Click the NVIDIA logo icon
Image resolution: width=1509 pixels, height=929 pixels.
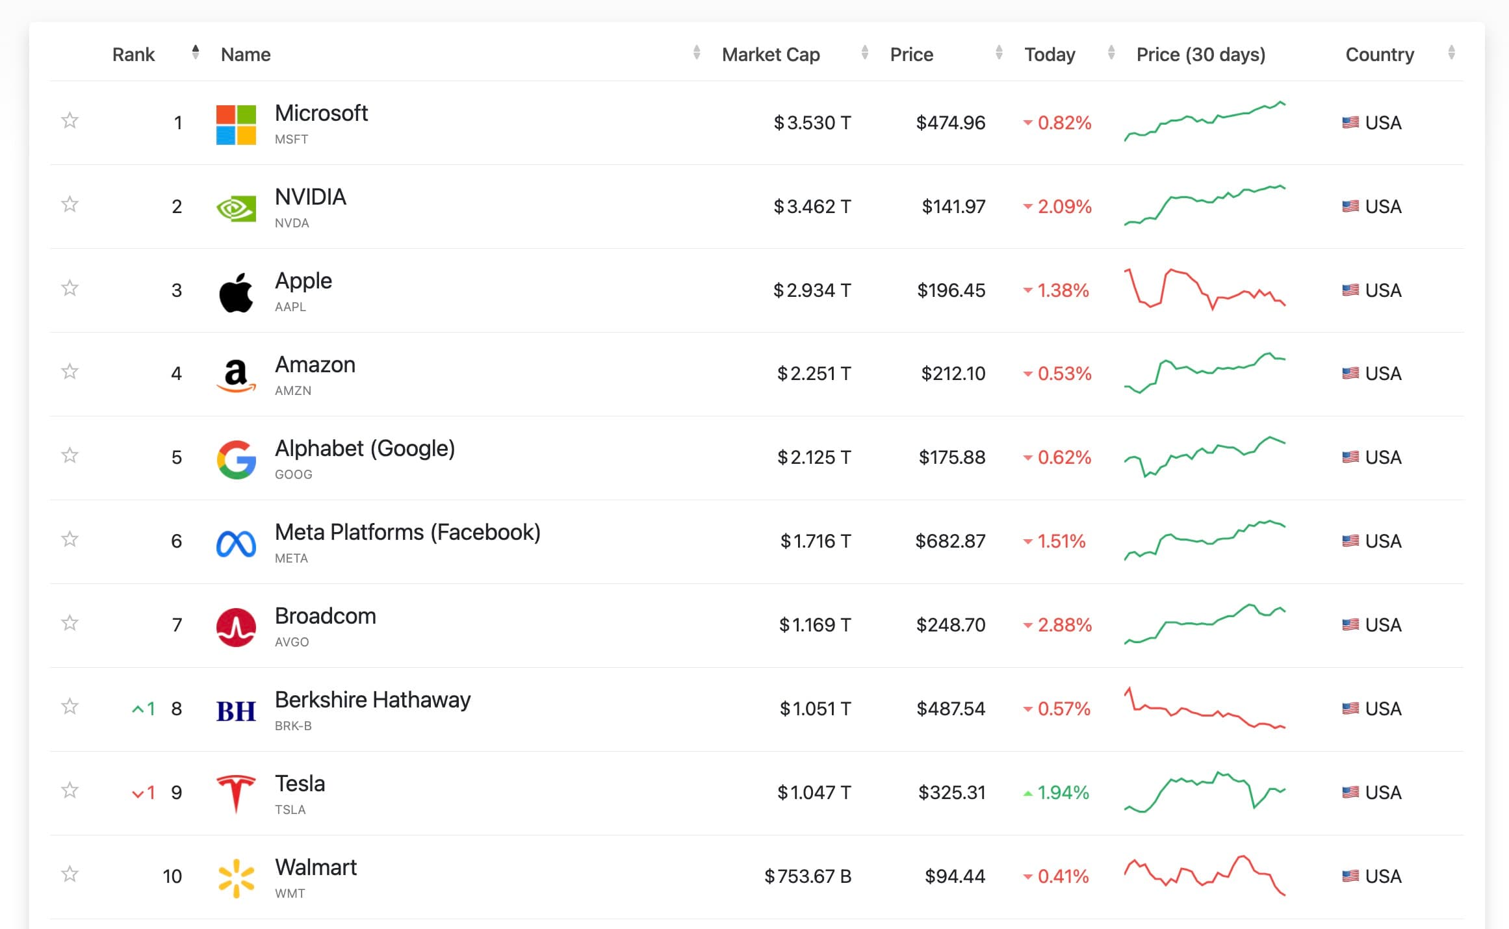click(236, 209)
